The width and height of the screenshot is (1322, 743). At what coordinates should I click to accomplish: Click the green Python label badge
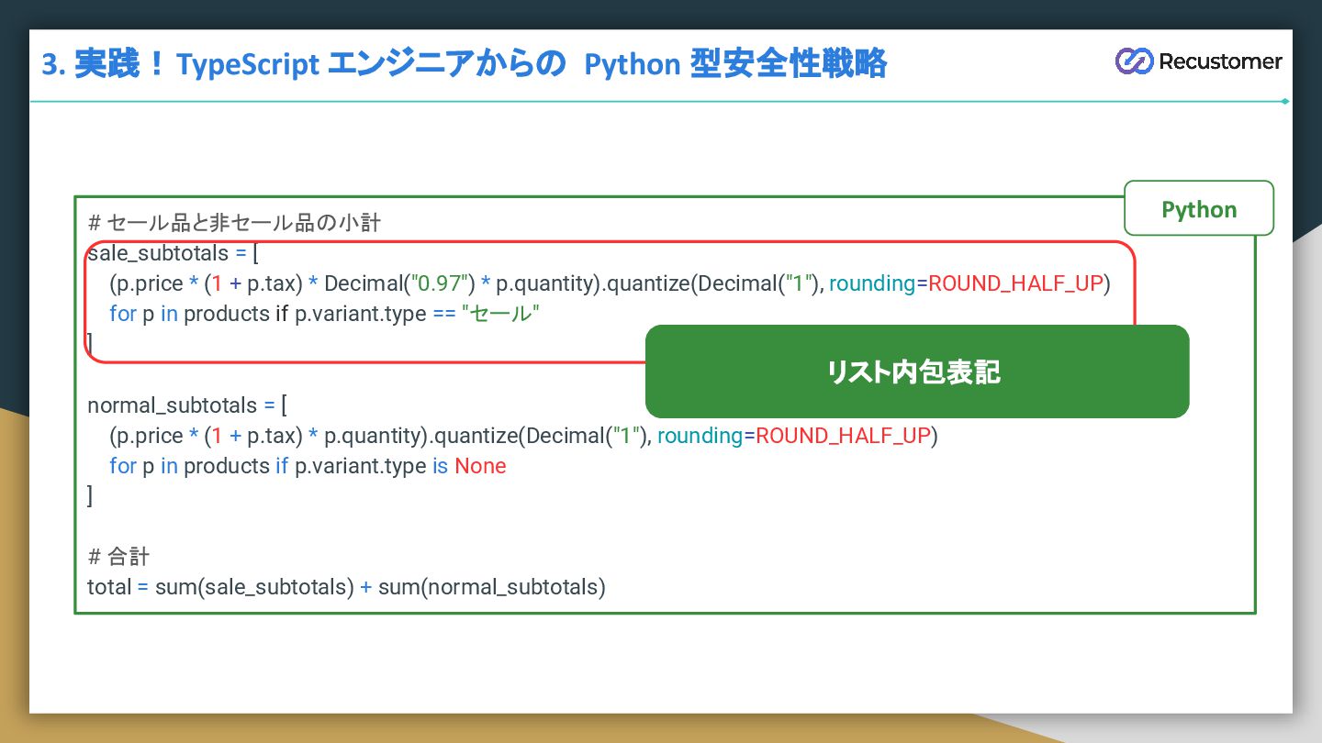tap(1199, 209)
